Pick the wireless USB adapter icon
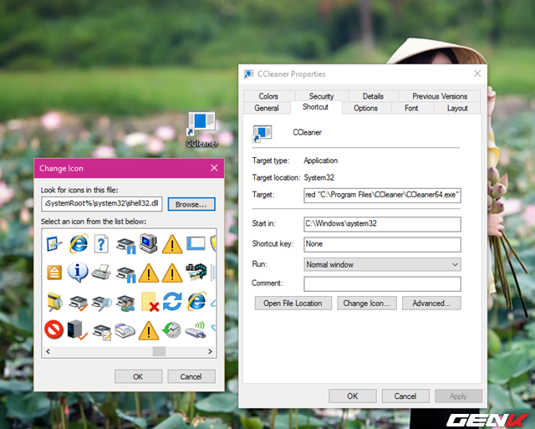 click(x=196, y=330)
